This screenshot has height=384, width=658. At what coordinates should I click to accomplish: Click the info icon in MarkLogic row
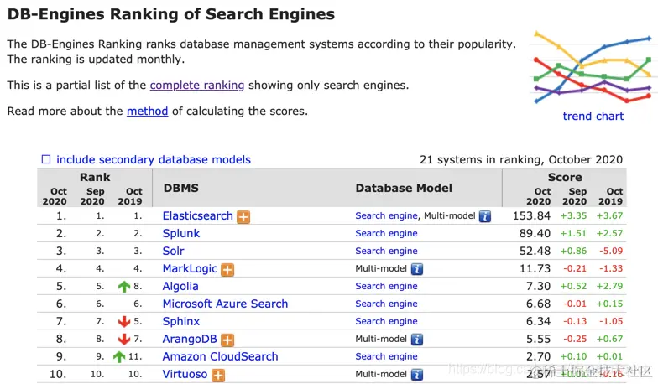[417, 269]
